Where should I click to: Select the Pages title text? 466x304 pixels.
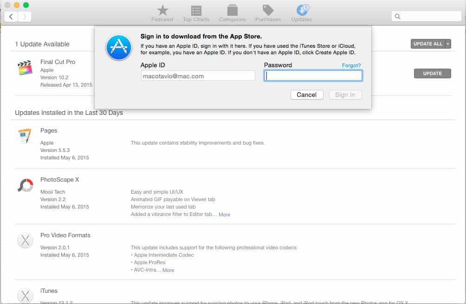coord(49,131)
